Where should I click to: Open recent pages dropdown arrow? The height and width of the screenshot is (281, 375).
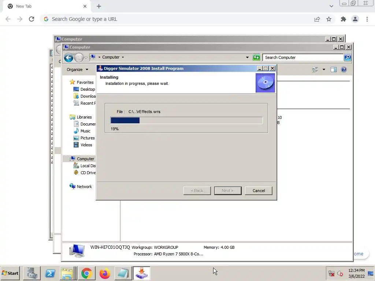(x=86, y=58)
